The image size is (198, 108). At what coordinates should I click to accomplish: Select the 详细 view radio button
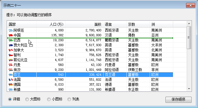10,99
